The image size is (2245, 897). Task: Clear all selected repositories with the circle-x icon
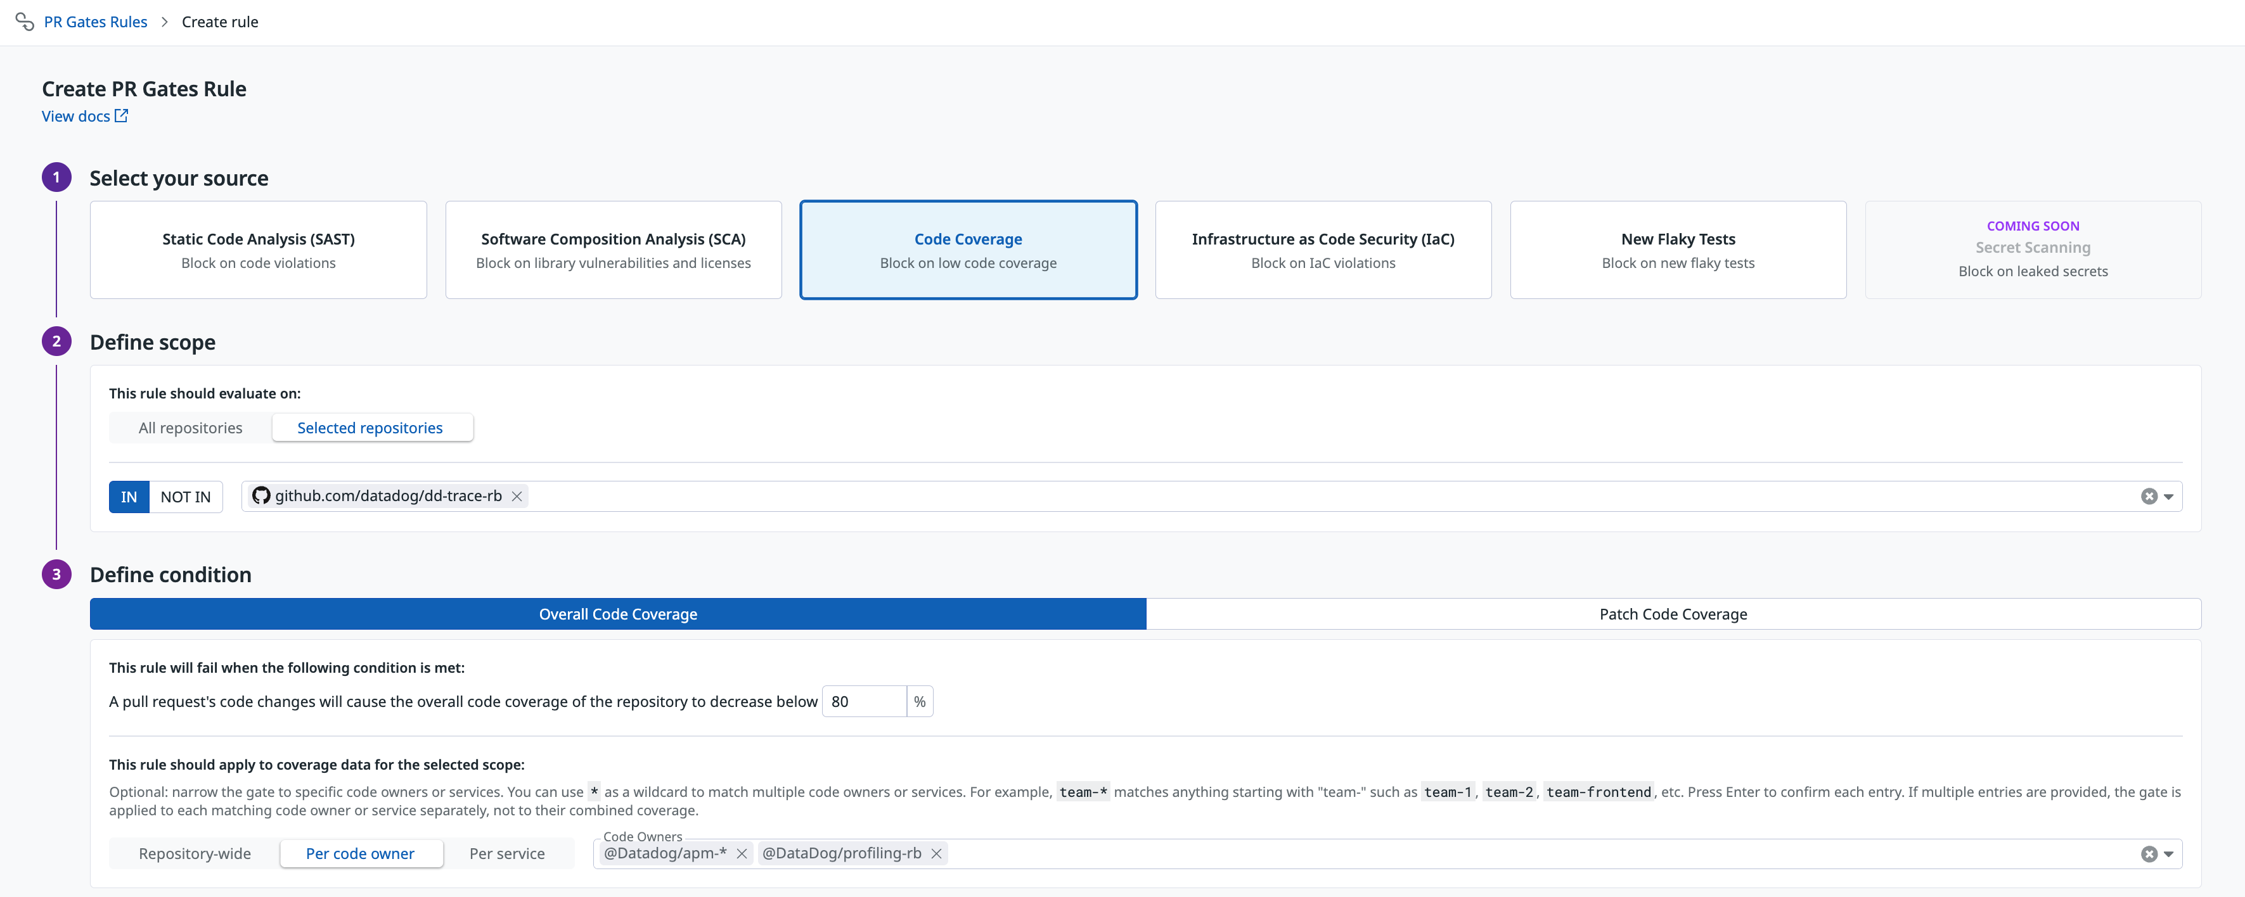pyautogui.click(x=2148, y=497)
